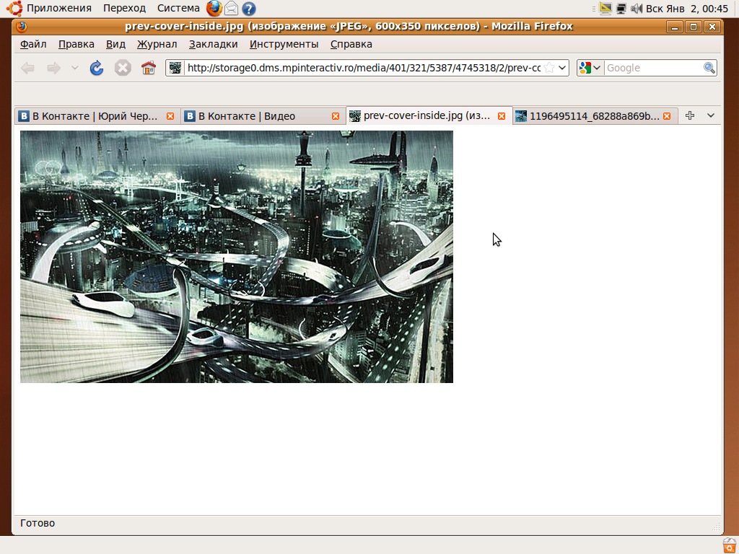Close the prev-cover-inside.jpg tab
Image resolution: width=739 pixels, height=554 pixels.
pyautogui.click(x=502, y=116)
